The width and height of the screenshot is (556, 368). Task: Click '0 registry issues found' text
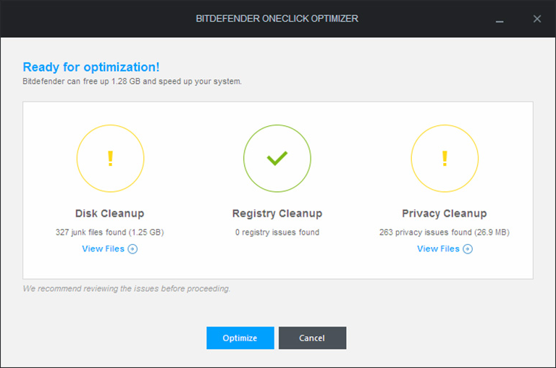(x=277, y=232)
